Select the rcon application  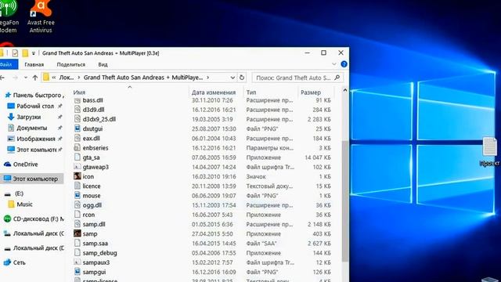coord(88,215)
